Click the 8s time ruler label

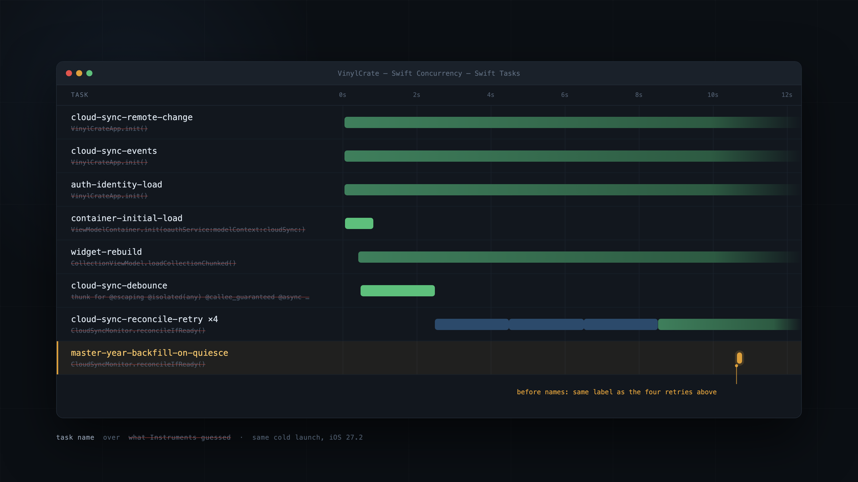coord(639,95)
